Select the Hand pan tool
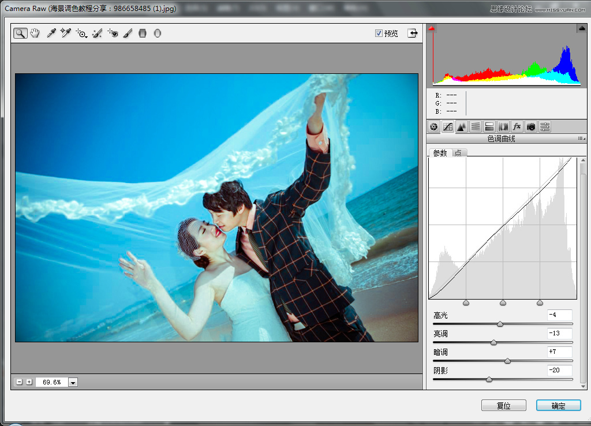The width and height of the screenshot is (591, 426). (x=35, y=33)
